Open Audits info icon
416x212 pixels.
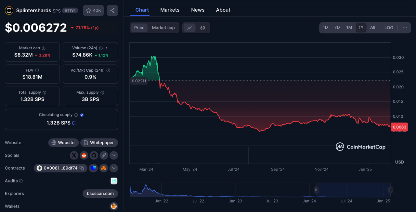coord(21,181)
